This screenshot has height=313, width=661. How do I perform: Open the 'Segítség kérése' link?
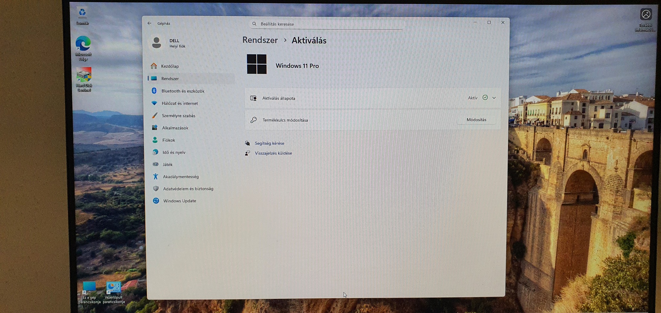[x=269, y=143]
